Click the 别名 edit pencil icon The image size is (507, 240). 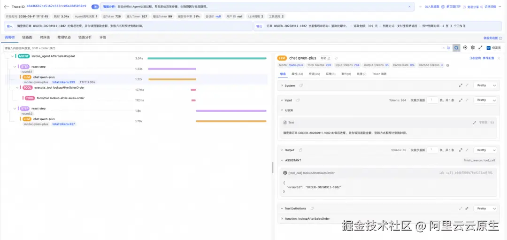click(x=329, y=58)
